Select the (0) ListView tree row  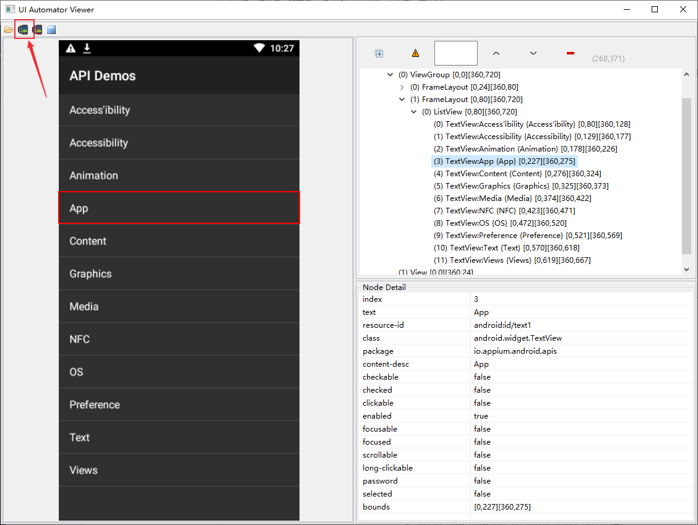coord(469,112)
